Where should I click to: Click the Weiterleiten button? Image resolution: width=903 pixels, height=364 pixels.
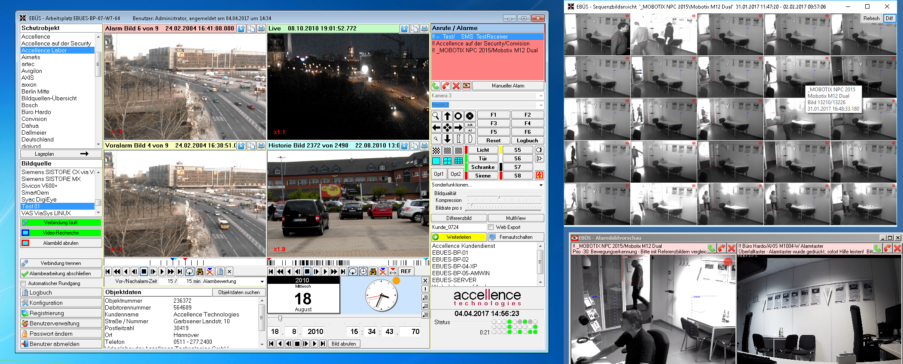point(459,237)
